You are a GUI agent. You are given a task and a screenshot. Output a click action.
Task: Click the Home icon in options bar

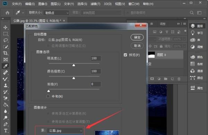click(7, 13)
